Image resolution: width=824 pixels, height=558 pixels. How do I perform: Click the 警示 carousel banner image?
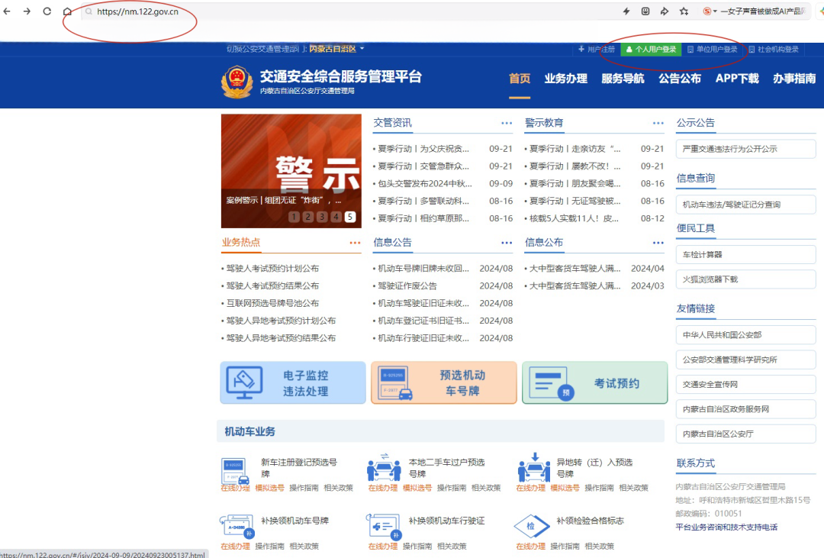291,164
